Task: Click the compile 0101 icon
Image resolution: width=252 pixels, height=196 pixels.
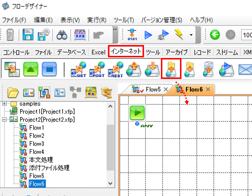Action: (x=132, y=35)
